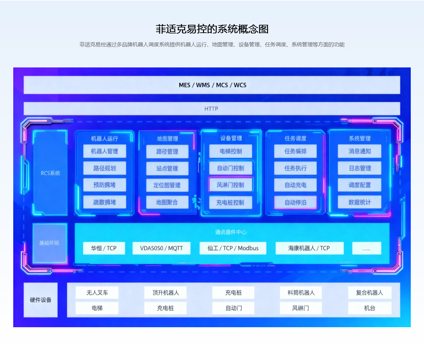This screenshot has height=353, width=424.
Task: Click the 复合机器人 hardware box
Action: point(370,293)
